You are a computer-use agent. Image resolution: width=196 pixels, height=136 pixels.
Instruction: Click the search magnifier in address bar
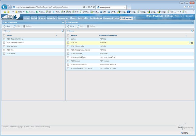[x=84, y=7]
